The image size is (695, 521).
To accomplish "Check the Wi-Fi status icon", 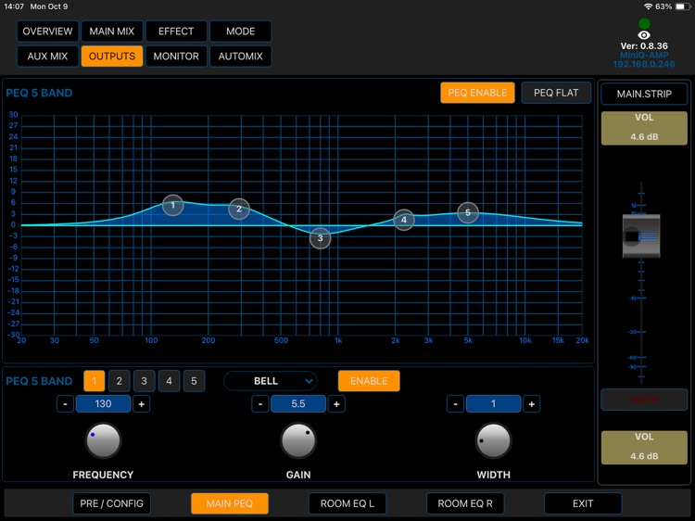I will pos(648,6).
